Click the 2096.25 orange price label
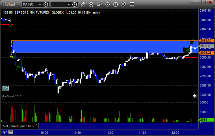This screenshot has width=215, height=136. coord(206,53)
